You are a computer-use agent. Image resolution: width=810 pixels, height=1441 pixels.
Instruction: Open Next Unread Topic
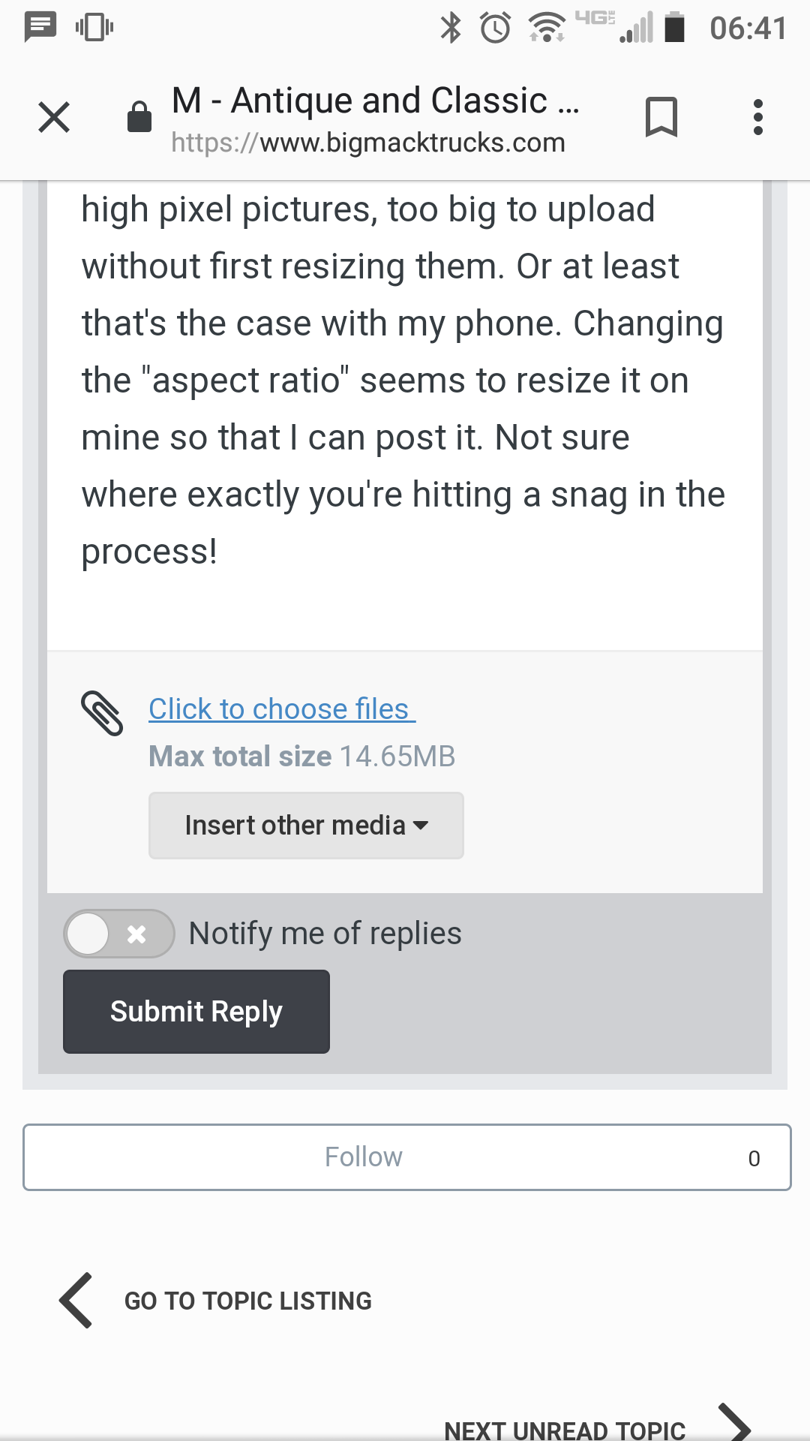(x=565, y=1430)
